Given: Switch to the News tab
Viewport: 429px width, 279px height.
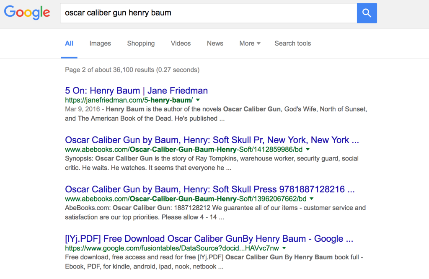Looking at the screenshot, I should (x=215, y=43).
